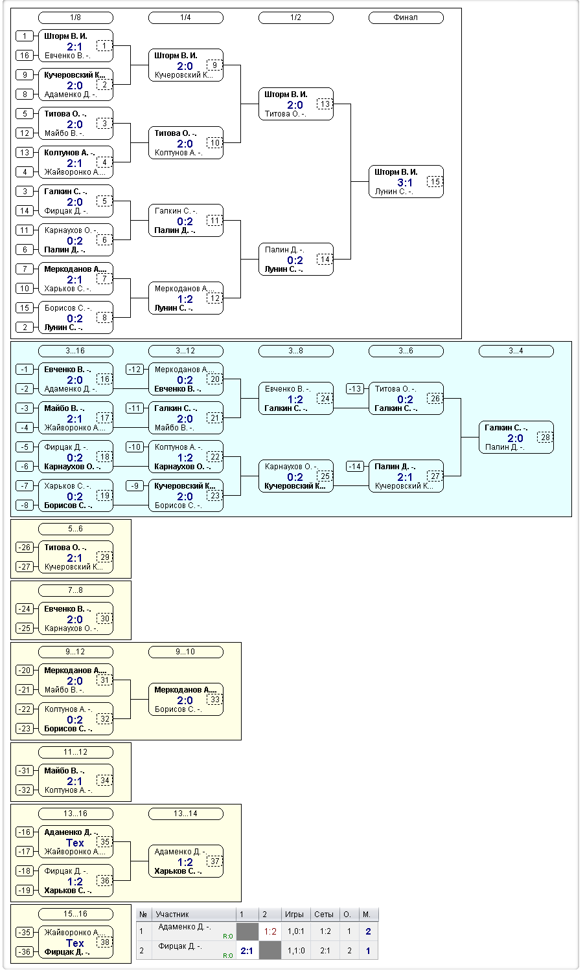Select the № column header
The width and height of the screenshot is (585, 976).
coord(144,915)
